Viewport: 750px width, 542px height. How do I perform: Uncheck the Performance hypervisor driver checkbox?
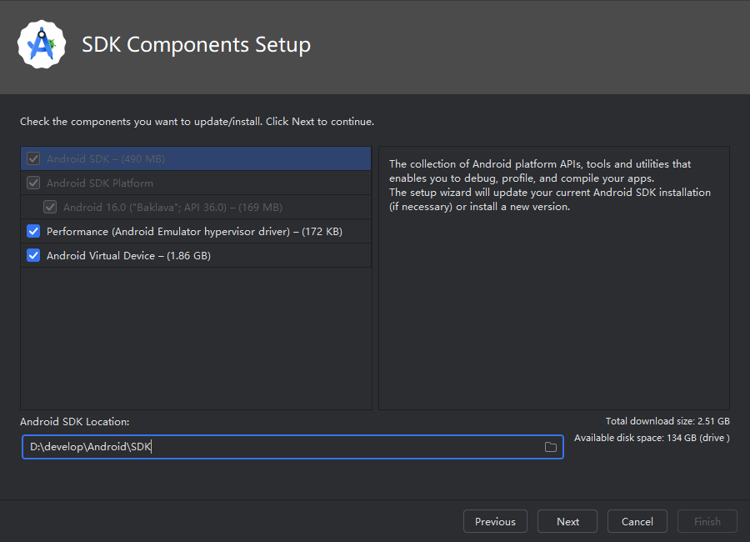[x=33, y=231]
